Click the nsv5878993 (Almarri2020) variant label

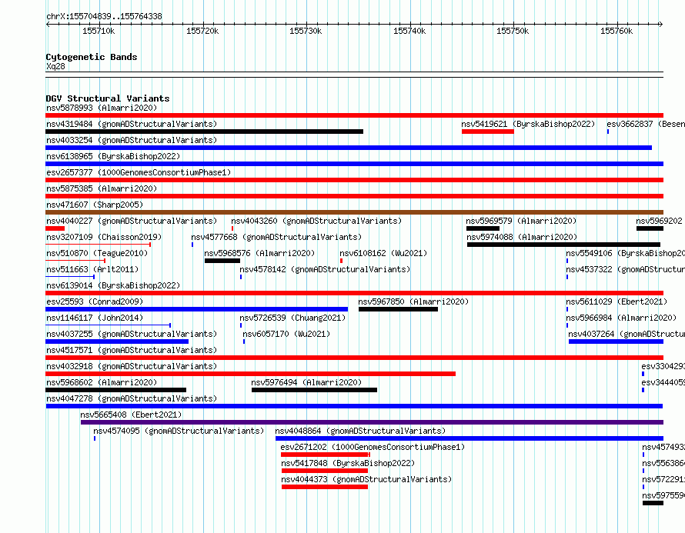tap(102, 108)
